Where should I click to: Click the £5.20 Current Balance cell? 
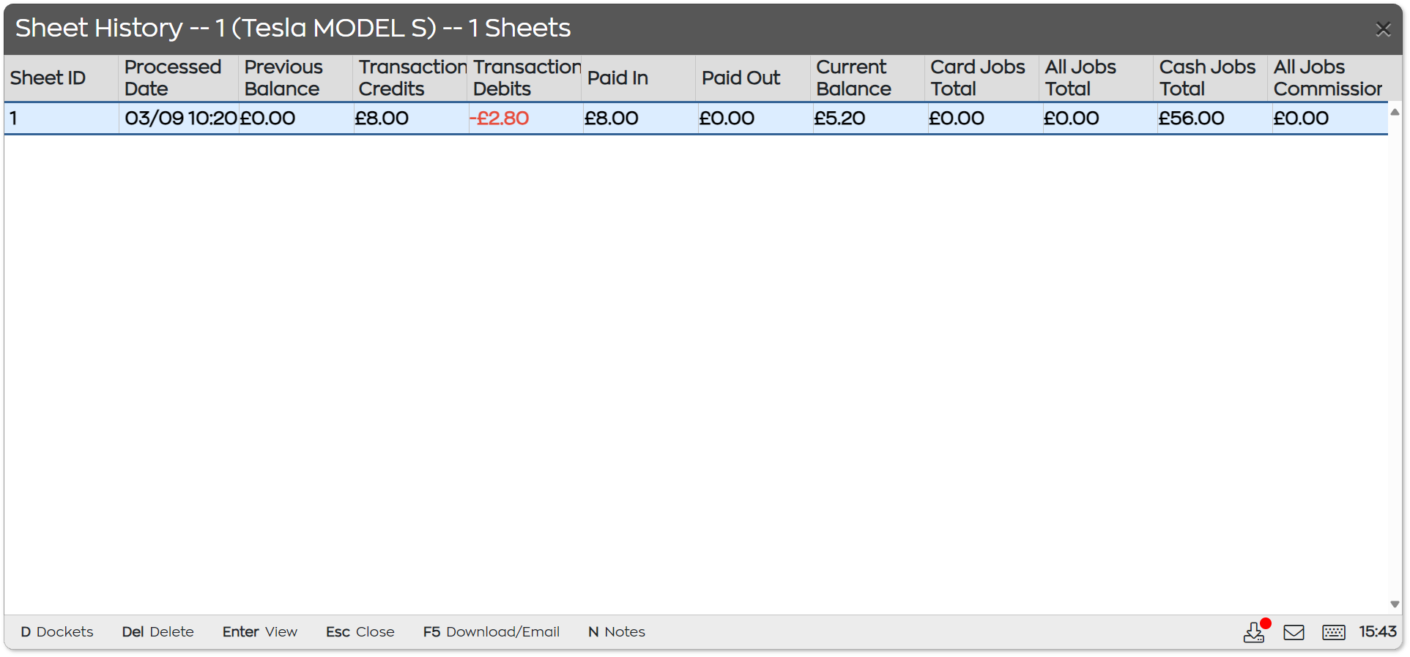pos(870,119)
